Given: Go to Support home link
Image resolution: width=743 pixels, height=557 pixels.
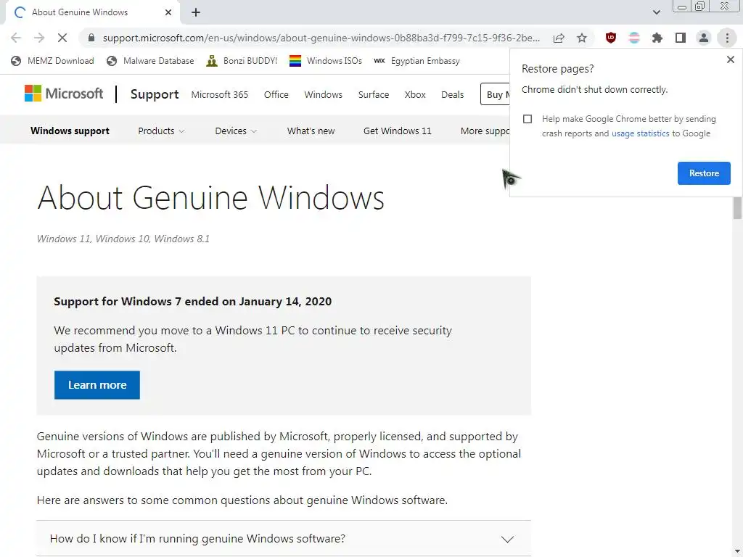Looking at the screenshot, I should [155, 94].
